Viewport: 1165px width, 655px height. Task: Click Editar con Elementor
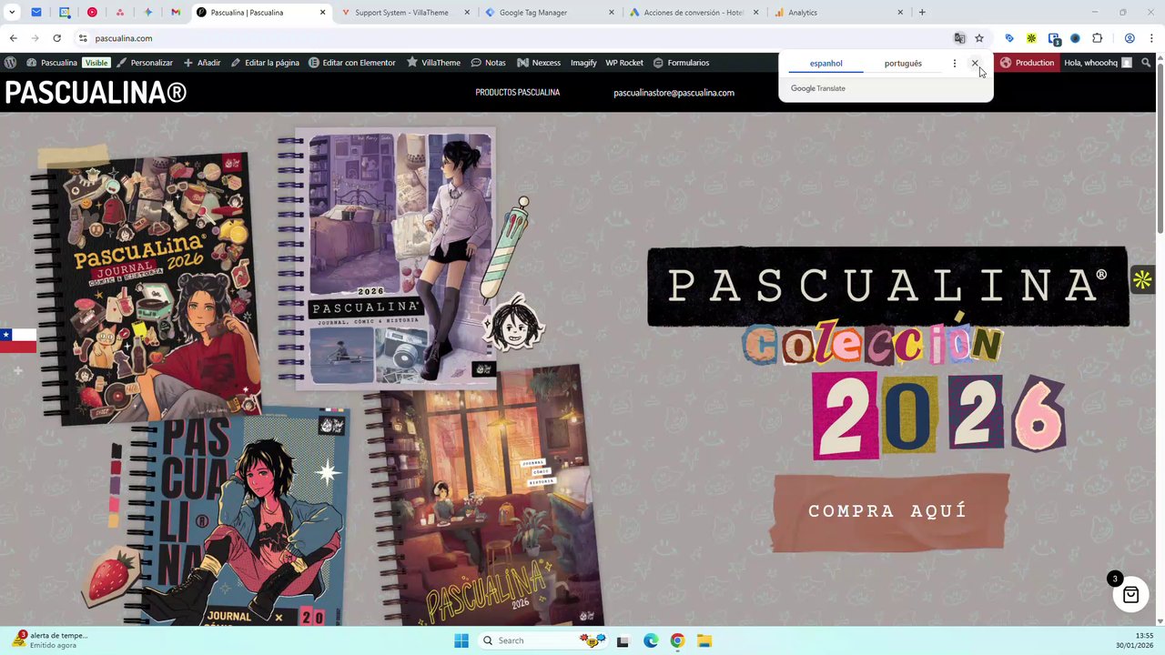[x=352, y=63]
